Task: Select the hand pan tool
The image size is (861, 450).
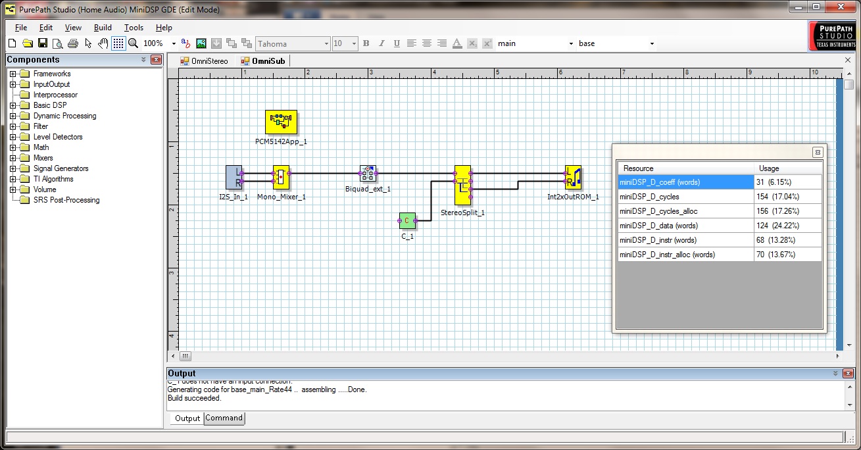Action: (103, 43)
